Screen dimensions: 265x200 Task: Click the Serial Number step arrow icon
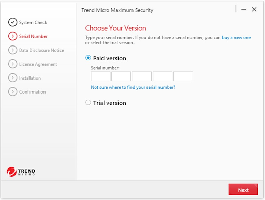coord(12,36)
